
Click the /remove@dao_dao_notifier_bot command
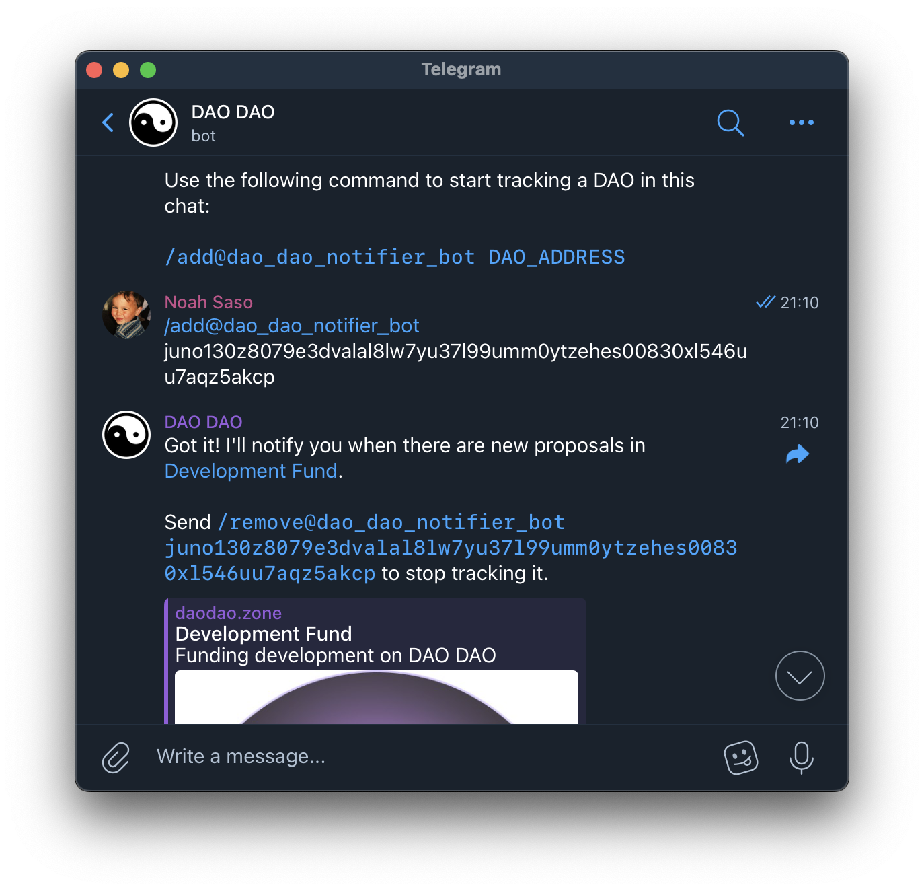tap(391, 522)
